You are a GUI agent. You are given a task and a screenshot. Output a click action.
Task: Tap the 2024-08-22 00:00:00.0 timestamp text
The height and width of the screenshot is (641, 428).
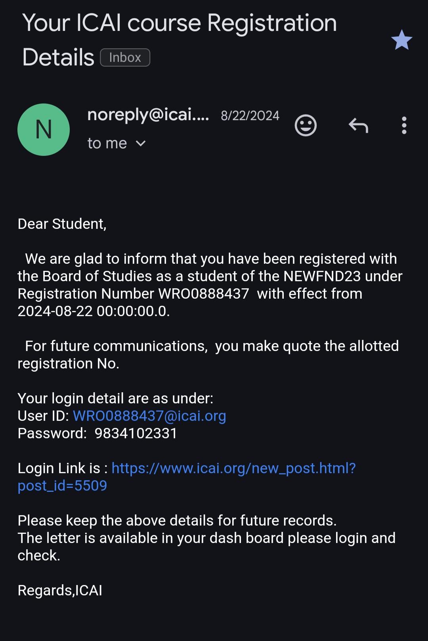point(94,311)
